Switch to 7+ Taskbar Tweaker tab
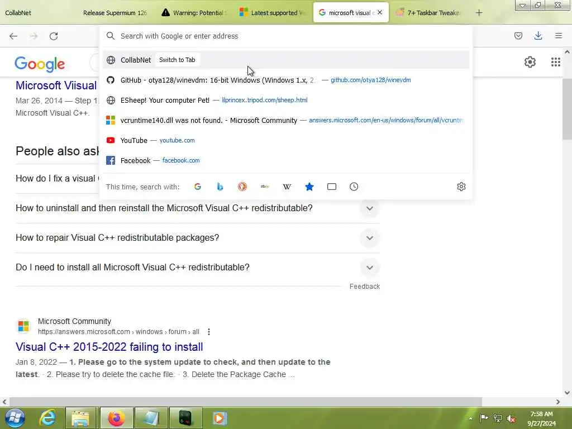This screenshot has width=572, height=429. tap(429, 13)
